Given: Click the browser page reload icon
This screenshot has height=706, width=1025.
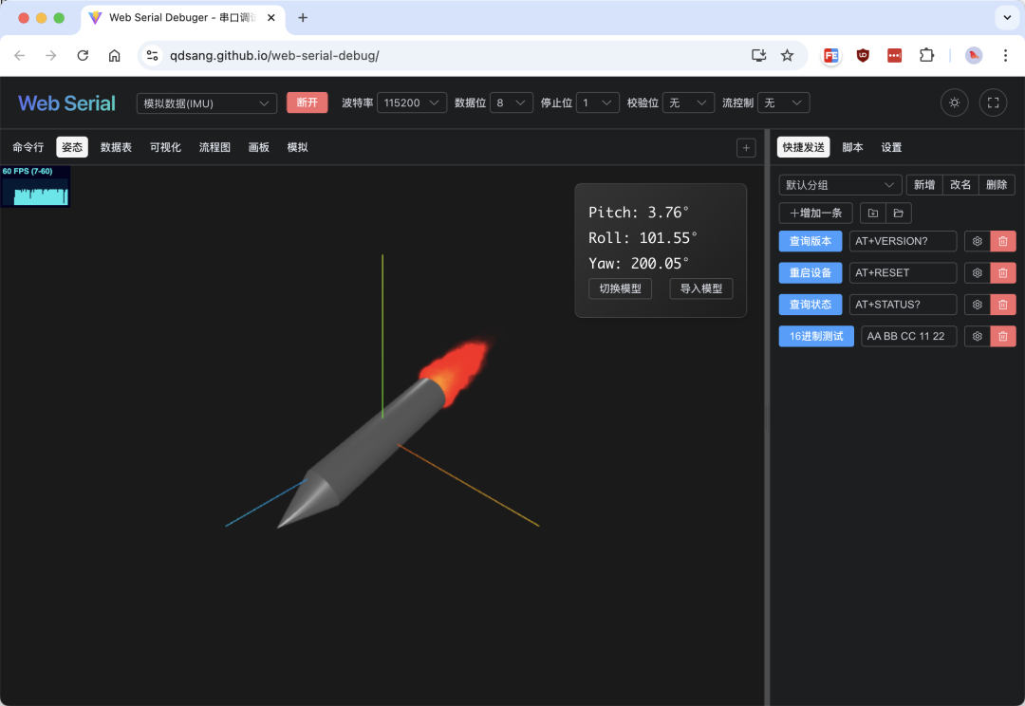Looking at the screenshot, I should click(x=83, y=55).
